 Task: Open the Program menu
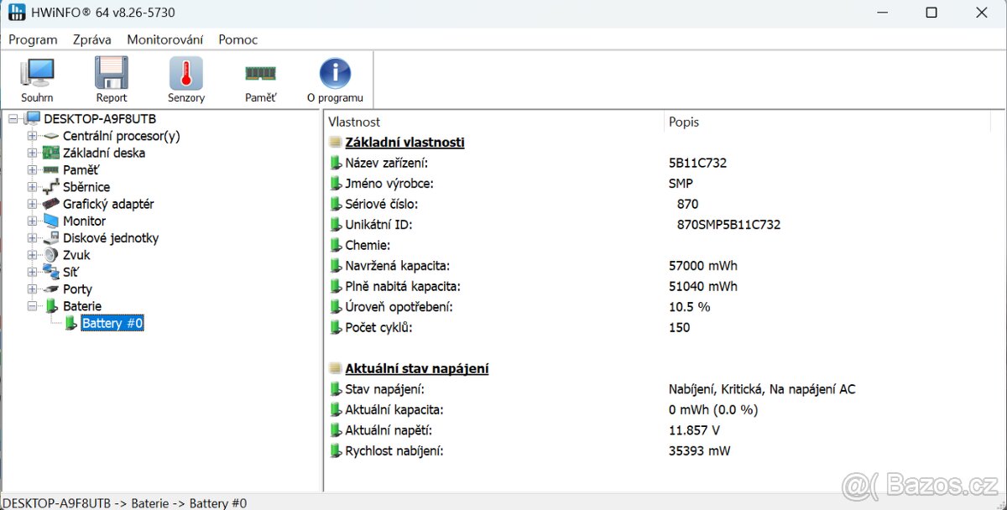(x=33, y=39)
